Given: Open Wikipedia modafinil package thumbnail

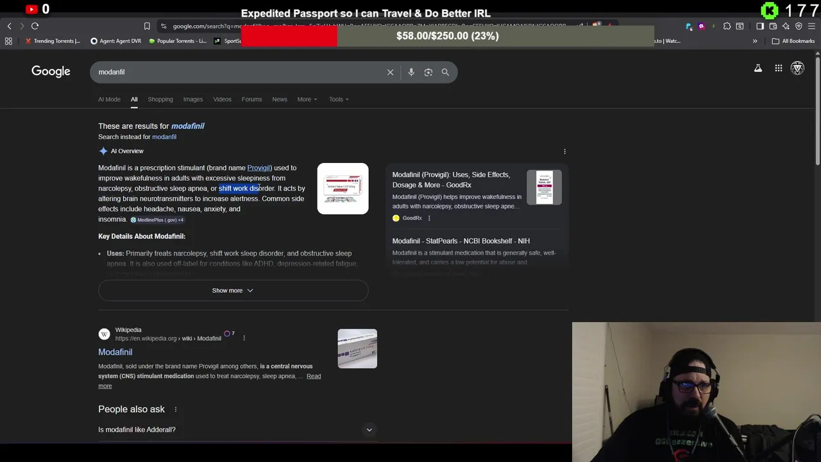Looking at the screenshot, I should [x=357, y=348].
